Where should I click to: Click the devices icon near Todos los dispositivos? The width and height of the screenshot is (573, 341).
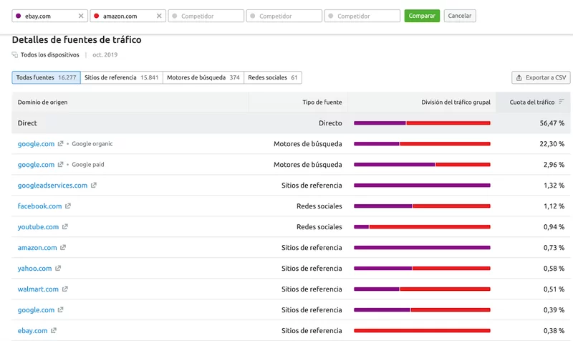(14, 55)
